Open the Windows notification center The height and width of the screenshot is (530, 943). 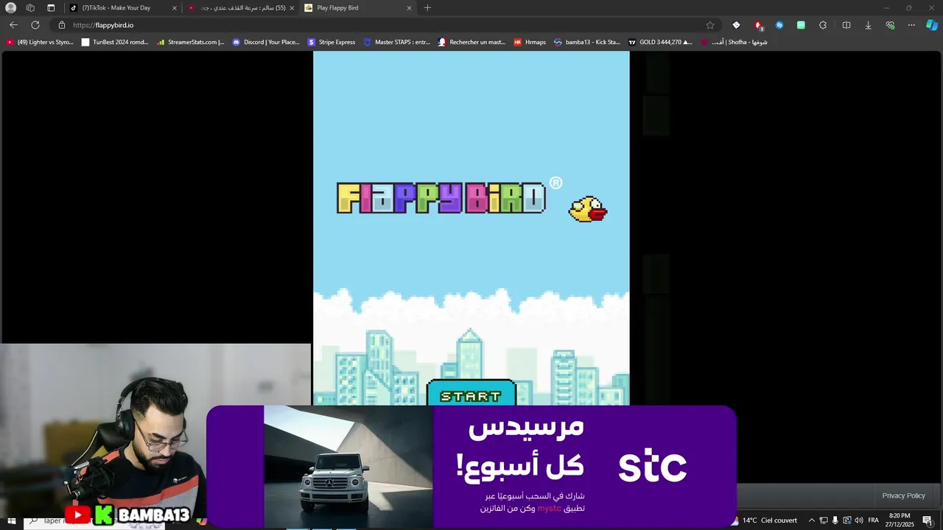click(x=928, y=520)
